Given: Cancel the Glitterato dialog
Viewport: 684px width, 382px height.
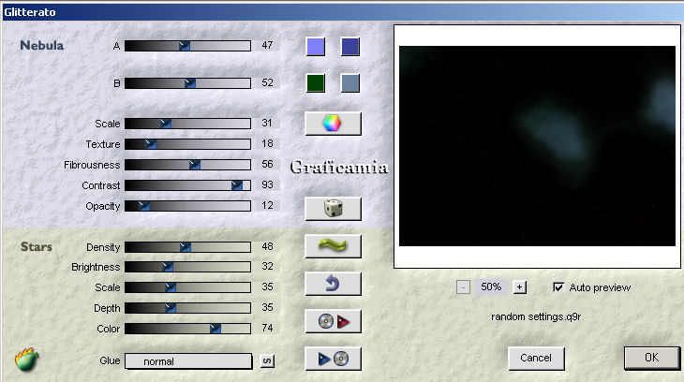Looking at the screenshot, I should click(536, 358).
